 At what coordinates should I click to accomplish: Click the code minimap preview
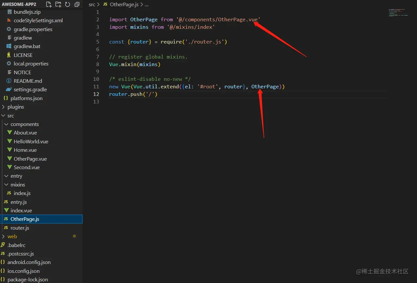[x=399, y=13]
